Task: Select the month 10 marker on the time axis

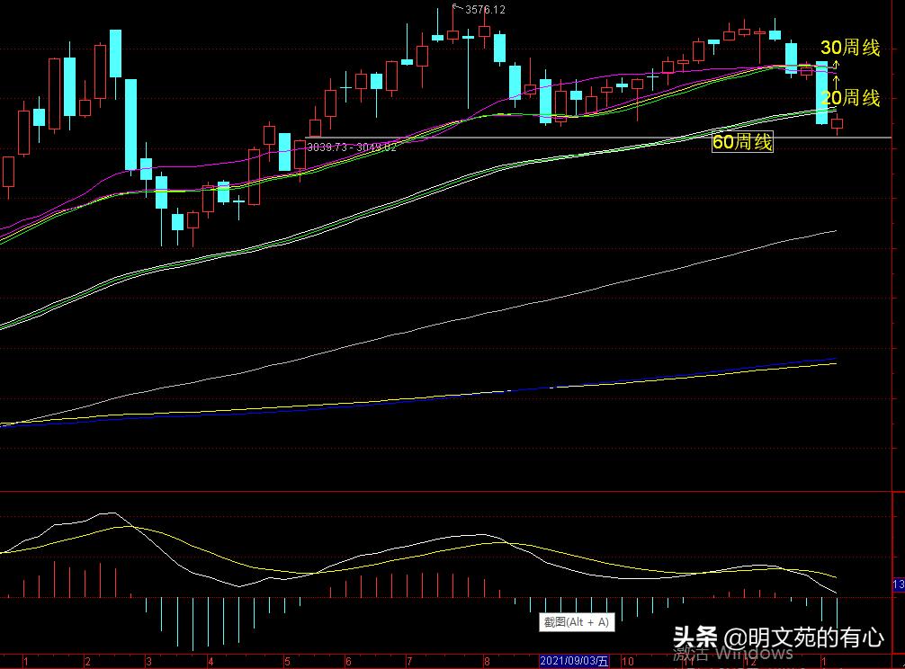Action: tap(627, 662)
